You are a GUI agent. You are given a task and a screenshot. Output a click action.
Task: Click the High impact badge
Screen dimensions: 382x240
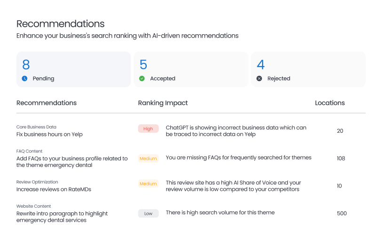click(x=148, y=128)
